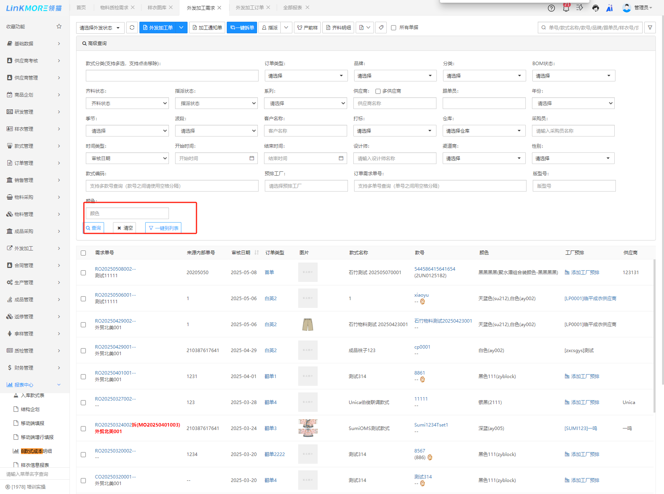Click the shorts product thumbnail image
This screenshot has height=494, width=664.
tap(308, 325)
